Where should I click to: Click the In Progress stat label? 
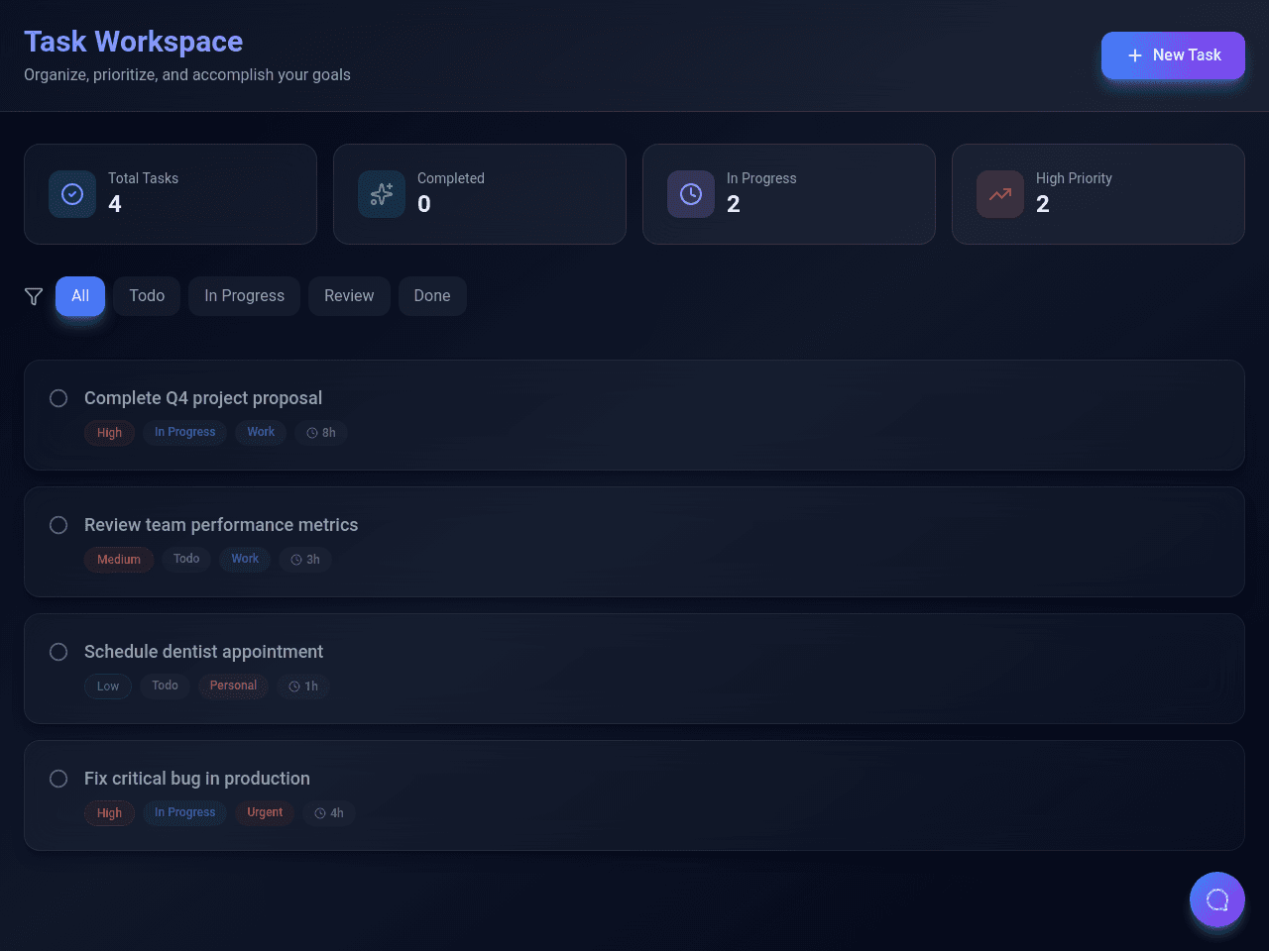[x=761, y=178]
